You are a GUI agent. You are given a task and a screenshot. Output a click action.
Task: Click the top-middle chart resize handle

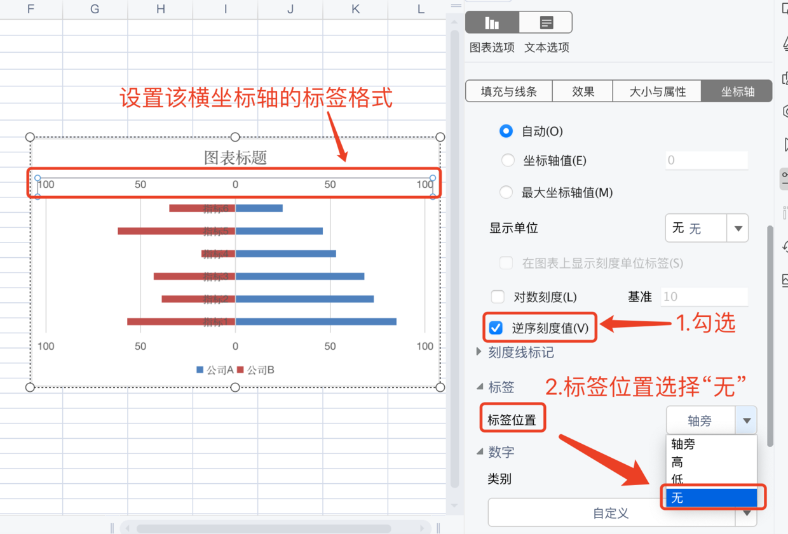(x=235, y=137)
